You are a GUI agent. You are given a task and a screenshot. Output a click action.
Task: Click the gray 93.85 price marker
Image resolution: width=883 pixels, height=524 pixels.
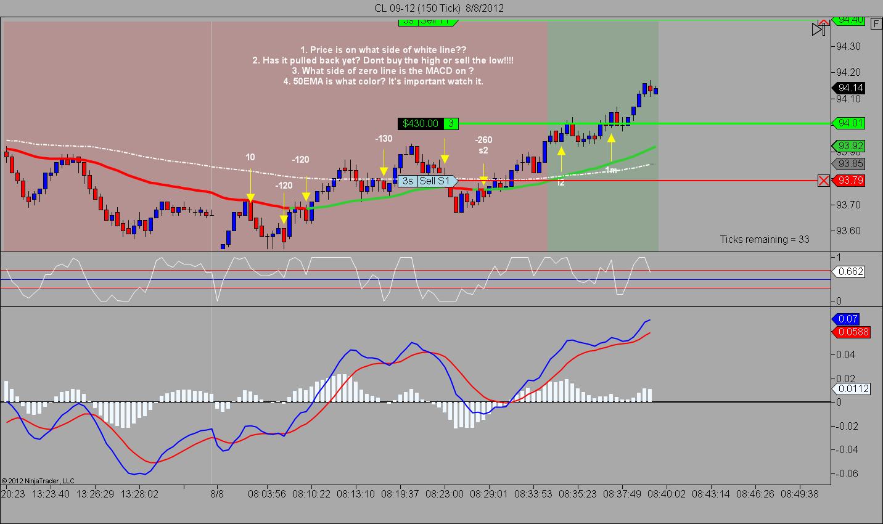[849, 164]
